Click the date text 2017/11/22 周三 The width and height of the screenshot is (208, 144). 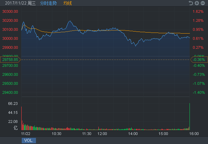(x=20, y=3)
